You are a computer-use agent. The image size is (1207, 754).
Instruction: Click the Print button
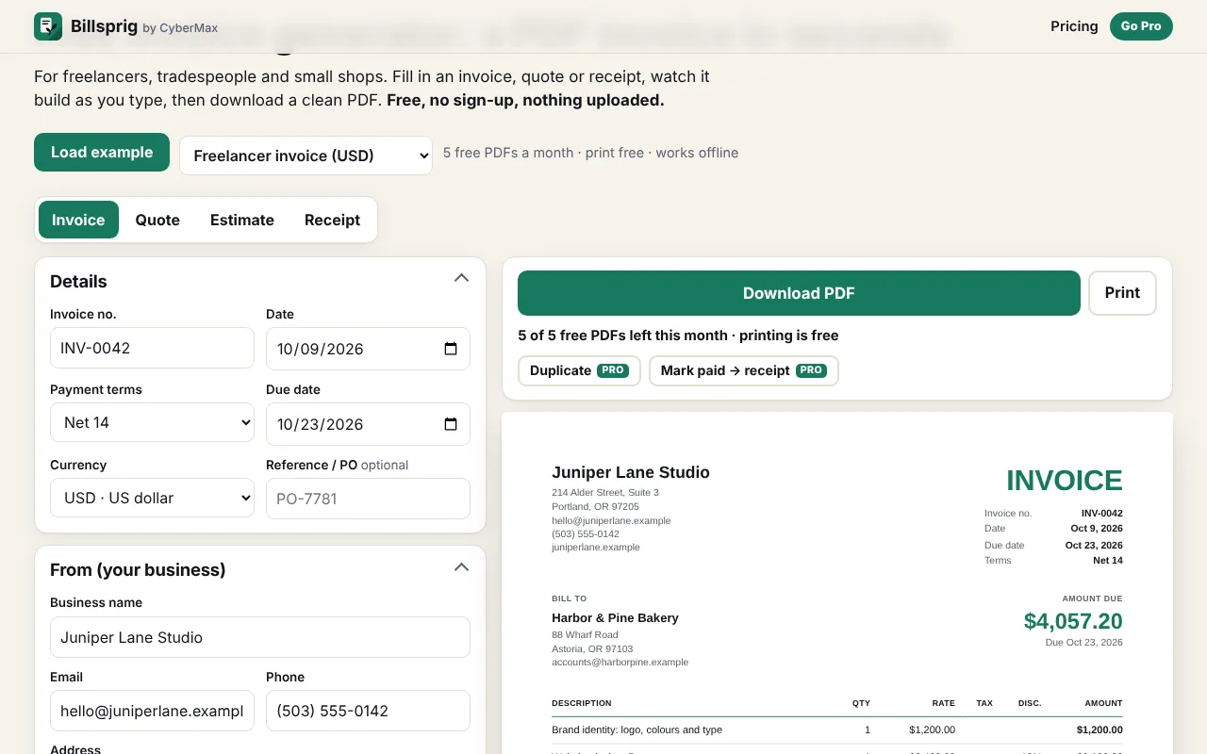click(1122, 293)
